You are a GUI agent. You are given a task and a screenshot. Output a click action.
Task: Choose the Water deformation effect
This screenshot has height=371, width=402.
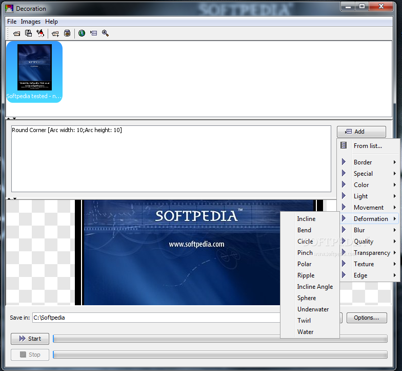click(x=310, y=332)
